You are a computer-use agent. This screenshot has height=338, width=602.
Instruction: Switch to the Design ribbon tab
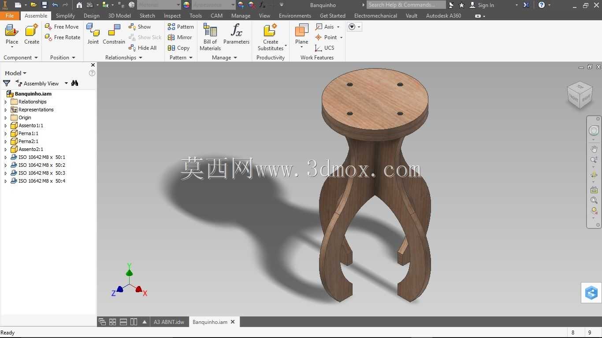click(x=91, y=15)
